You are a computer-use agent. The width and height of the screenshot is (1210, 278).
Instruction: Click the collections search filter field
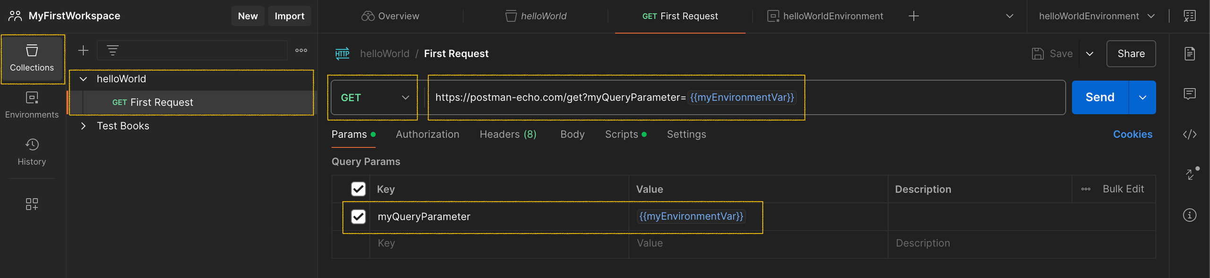(192, 51)
